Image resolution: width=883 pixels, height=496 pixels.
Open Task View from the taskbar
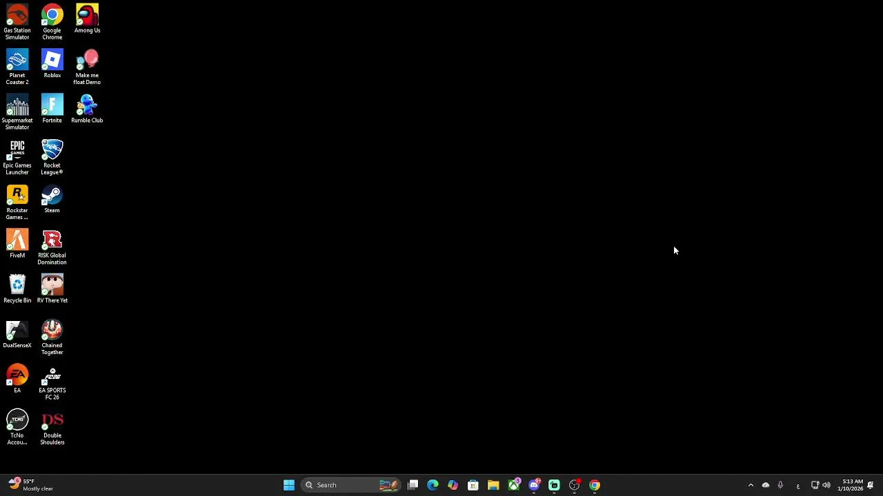(413, 485)
